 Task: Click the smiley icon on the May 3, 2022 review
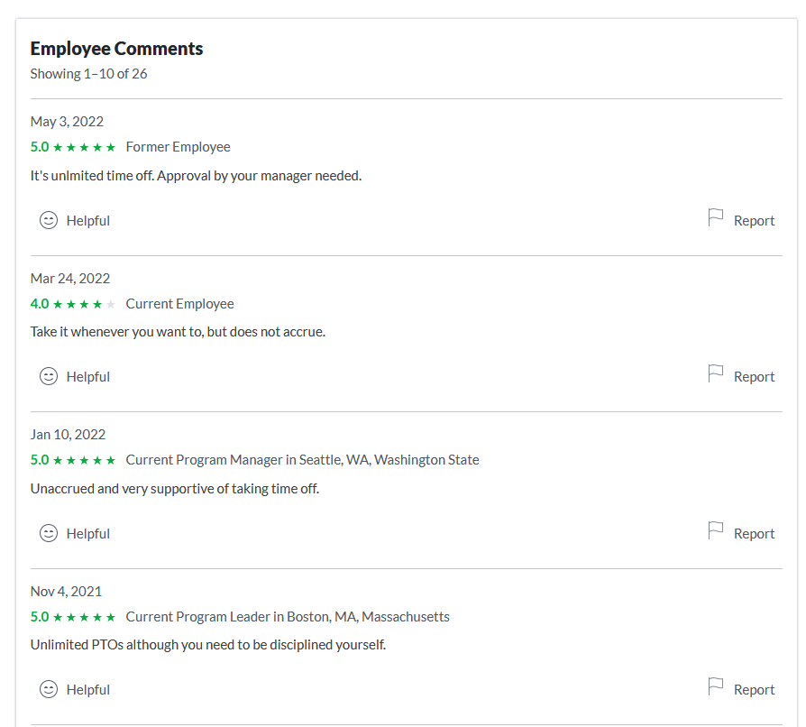49,220
